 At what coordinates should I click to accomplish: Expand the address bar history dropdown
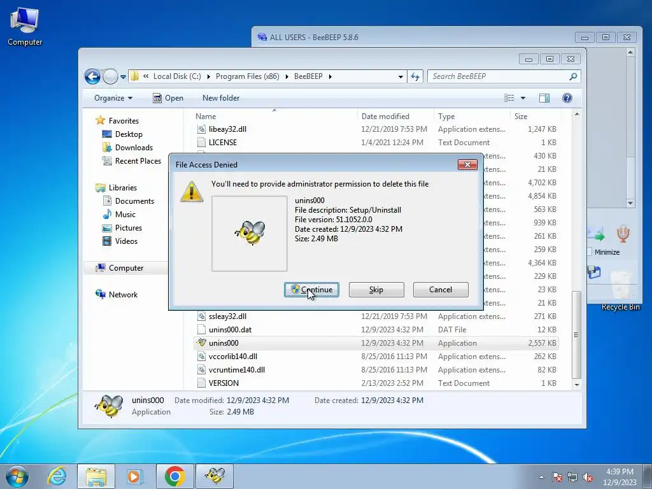pos(400,76)
